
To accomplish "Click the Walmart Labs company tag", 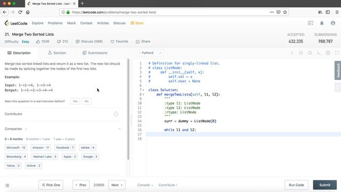I will (x=45, y=157).
